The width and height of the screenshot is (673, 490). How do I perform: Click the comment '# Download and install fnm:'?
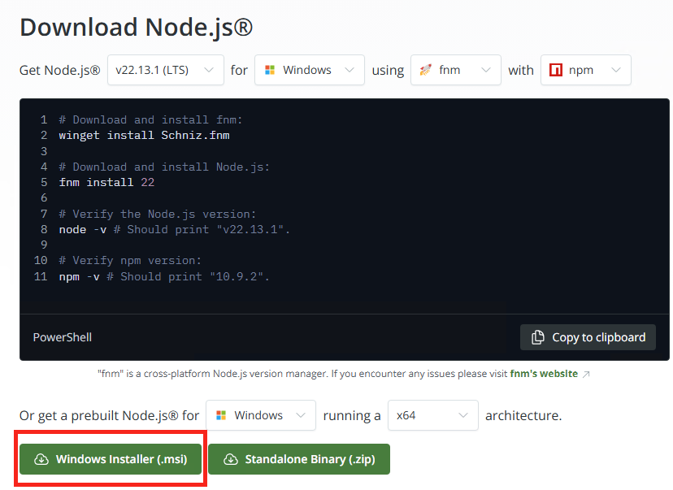(x=150, y=119)
